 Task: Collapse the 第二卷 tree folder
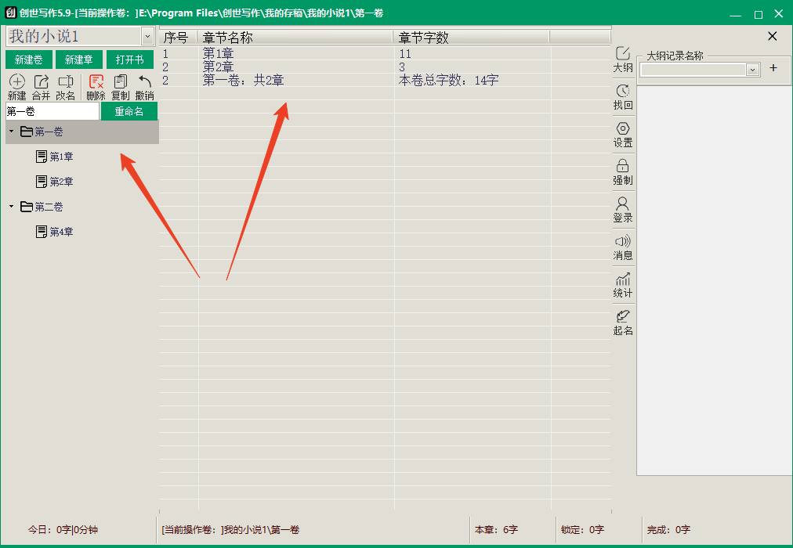pos(11,207)
